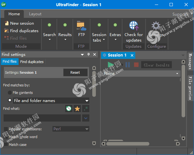Open search history clock icon
Viewport: 194px width, 155px height.
click(x=69, y=109)
